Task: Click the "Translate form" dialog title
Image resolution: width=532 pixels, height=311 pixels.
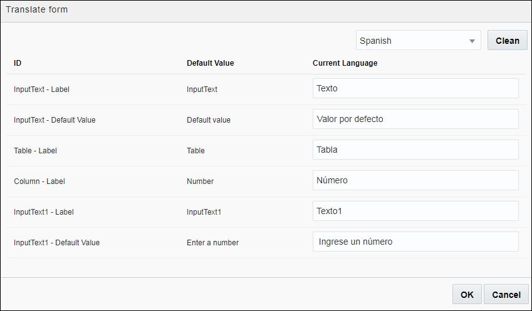Action: 37,10
